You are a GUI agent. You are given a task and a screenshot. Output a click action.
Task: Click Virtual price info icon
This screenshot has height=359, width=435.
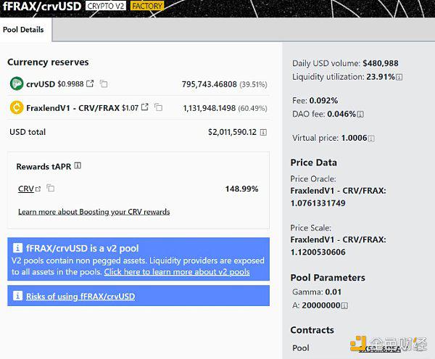tap(371, 139)
